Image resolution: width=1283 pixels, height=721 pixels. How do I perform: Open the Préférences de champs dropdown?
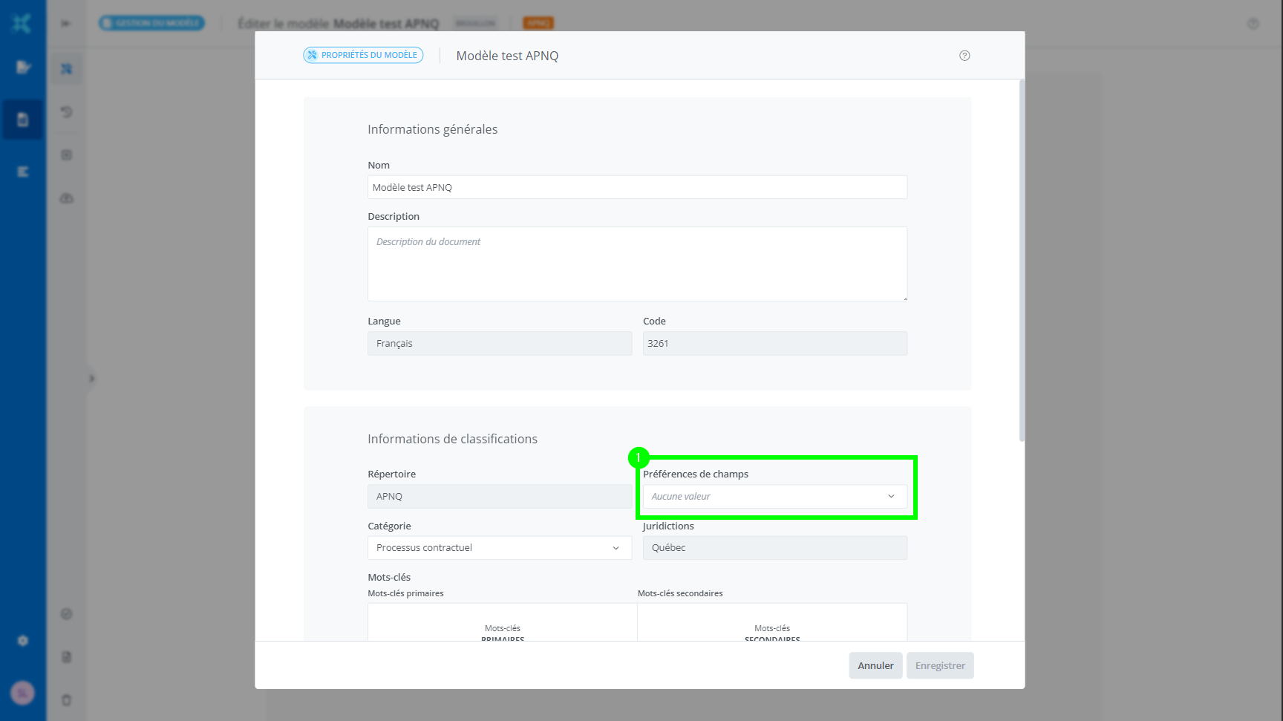[x=774, y=497]
